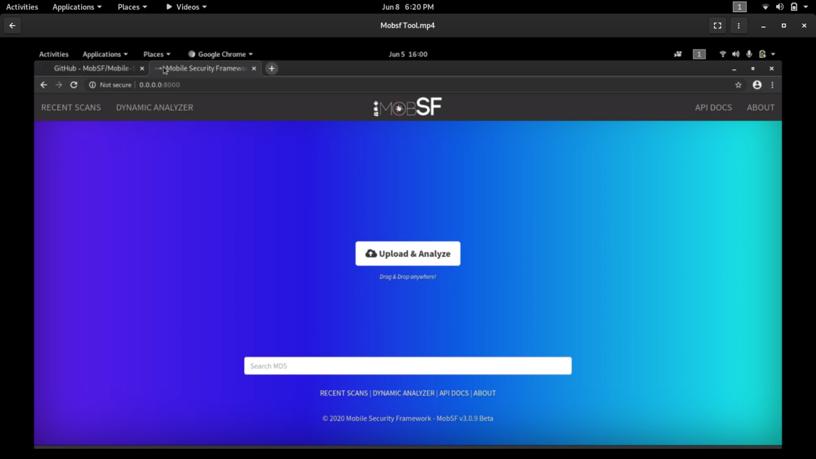Minimize the recorded Chrome window
816x459 pixels.
[734, 69]
